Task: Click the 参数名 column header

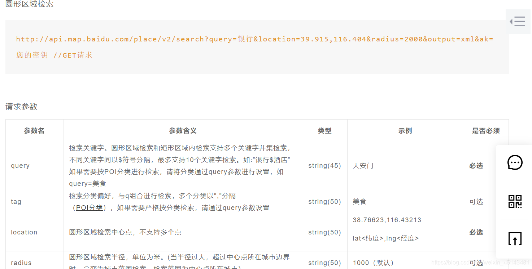Action: pyautogui.click(x=35, y=131)
